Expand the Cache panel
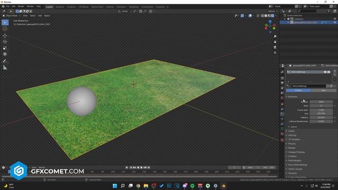This screenshot has height=190, width=338. (291, 131)
